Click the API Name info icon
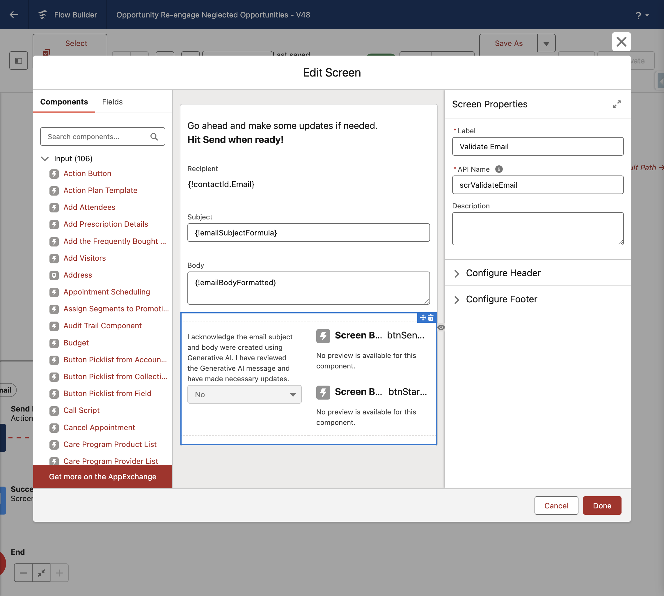The width and height of the screenshot is (664, 596). tap(499, 169)
